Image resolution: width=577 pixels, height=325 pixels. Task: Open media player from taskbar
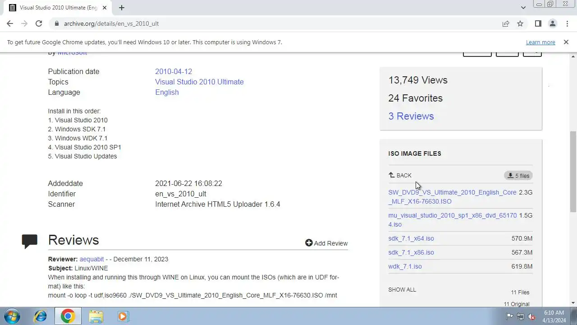(x=123, y=316)
